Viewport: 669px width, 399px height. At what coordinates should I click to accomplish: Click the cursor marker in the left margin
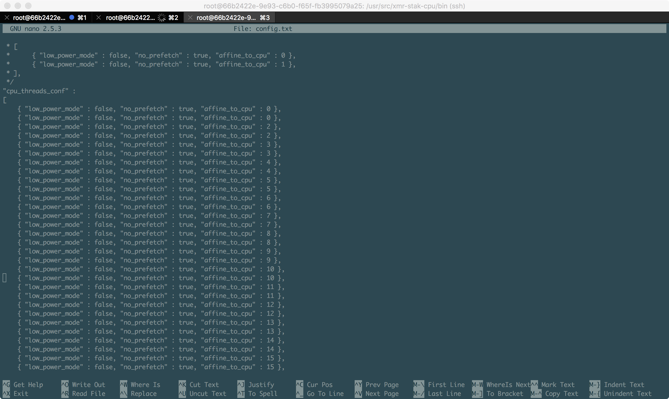(x=4, y=278)
